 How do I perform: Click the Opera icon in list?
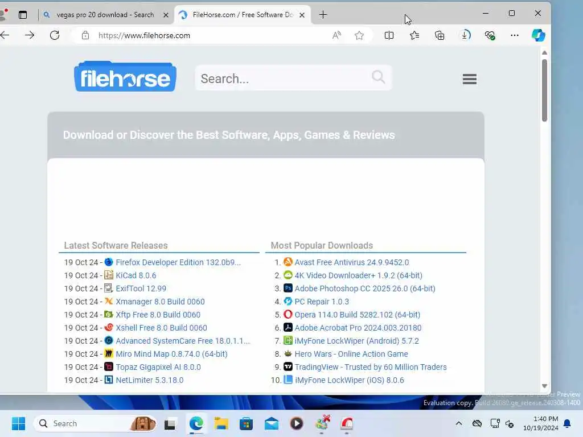pyautogui.click(x=288, y=314)
